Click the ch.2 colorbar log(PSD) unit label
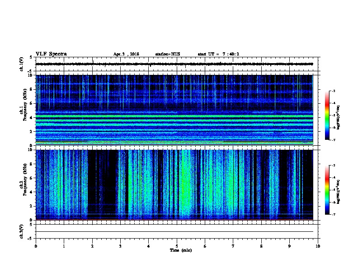358x276 pixels. [339, 192]
